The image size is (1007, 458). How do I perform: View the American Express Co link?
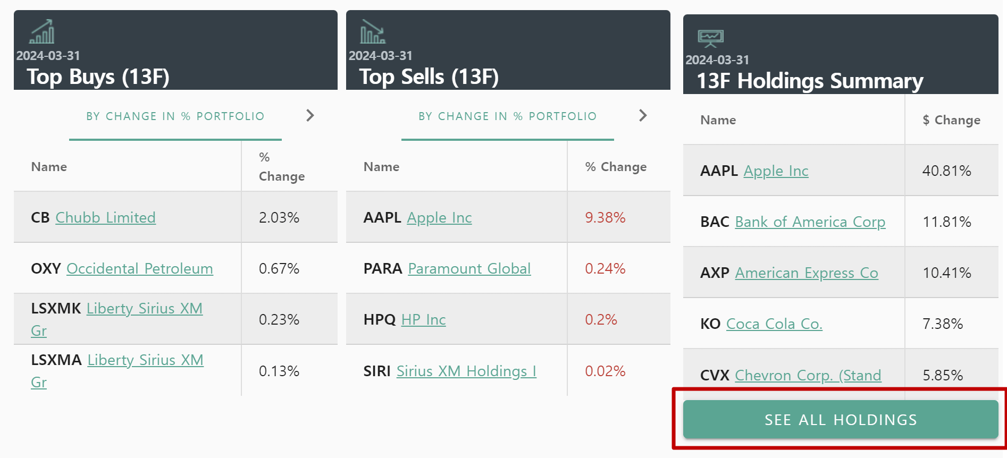[x=806, y=273]
